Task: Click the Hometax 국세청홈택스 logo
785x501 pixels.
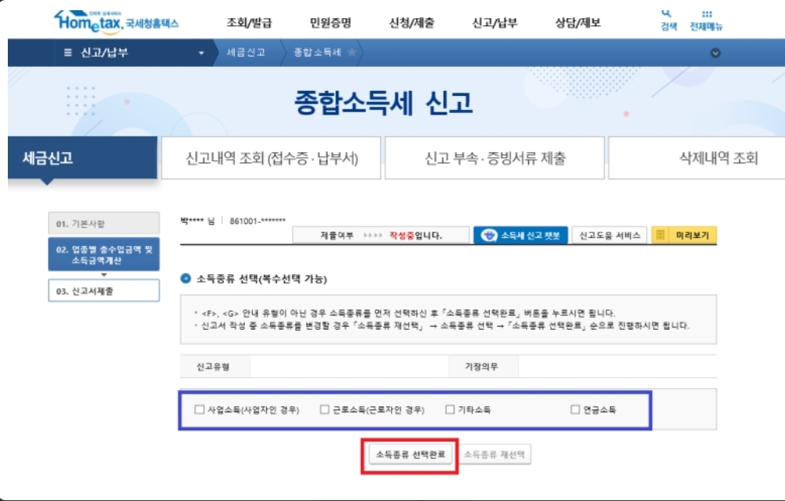Action: tap(114, 20)
